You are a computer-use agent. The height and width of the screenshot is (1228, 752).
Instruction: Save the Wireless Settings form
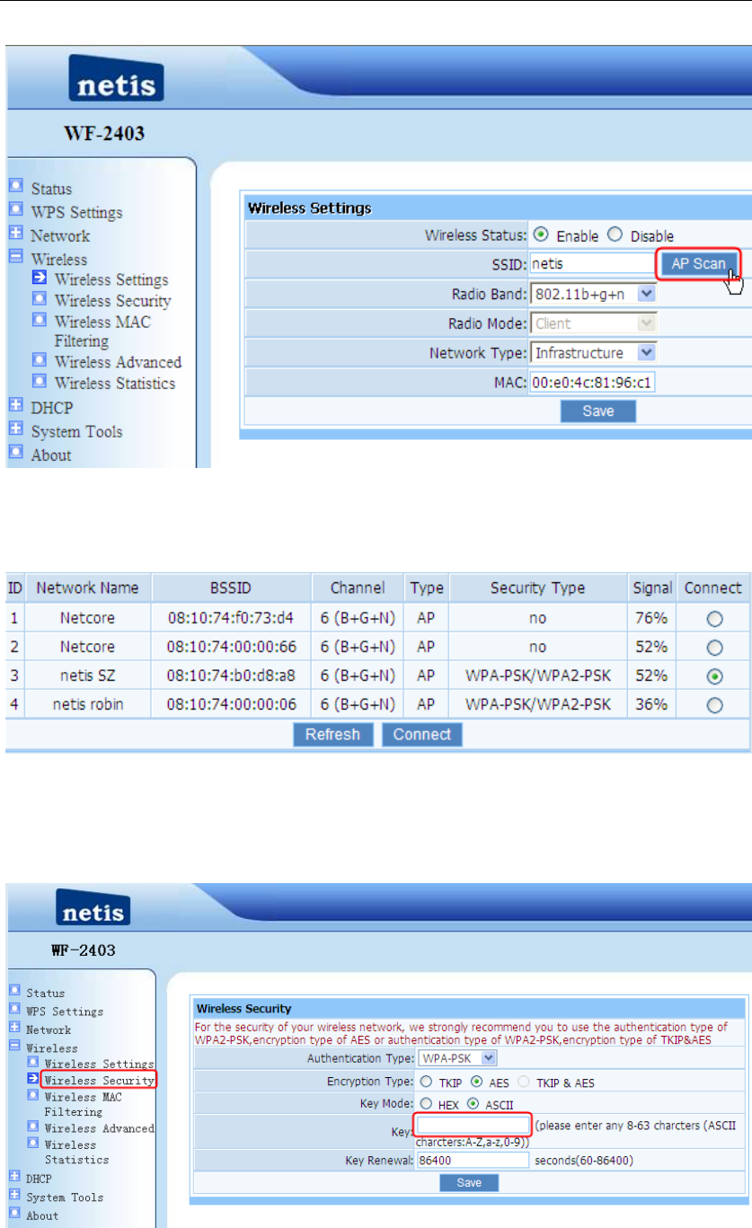(x=598, y=411)
